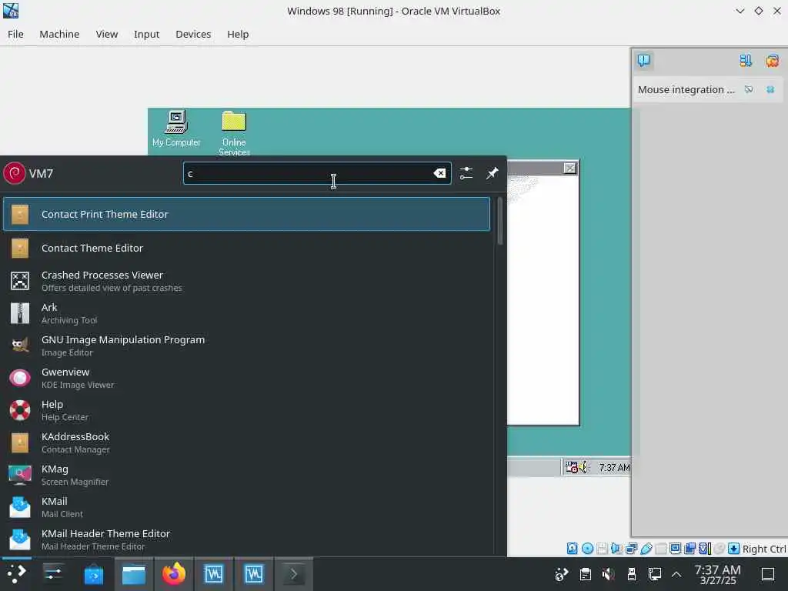The width and height of the screenshot is (788, 591).
Task: Open the Devices menu
Action: coord(193,34)
